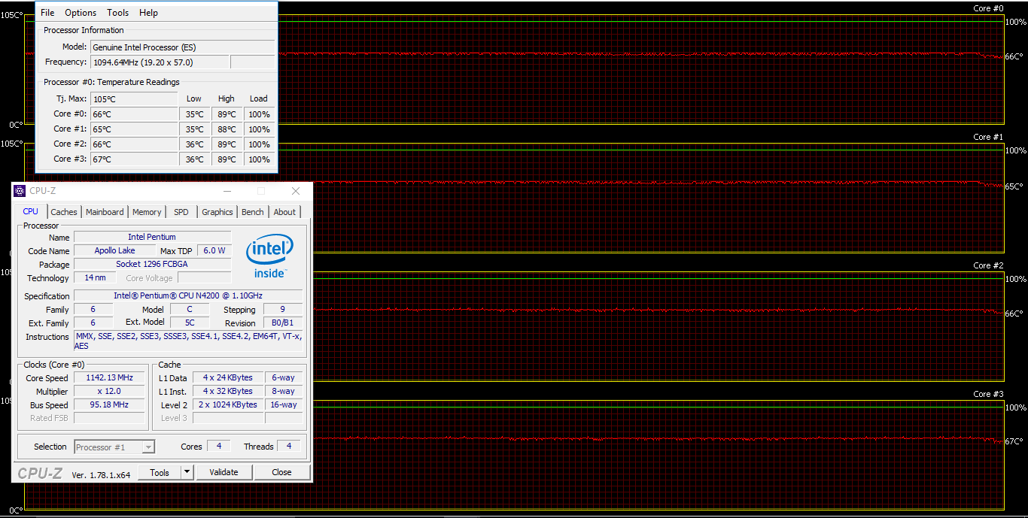Click the Core #2 graph label
This screenshot has height=518, width=1028.
click(988, 266)
